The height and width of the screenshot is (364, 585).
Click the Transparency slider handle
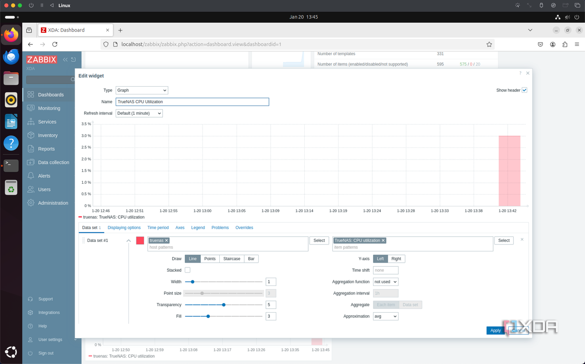pyautogui.click(x=224, y=305)
